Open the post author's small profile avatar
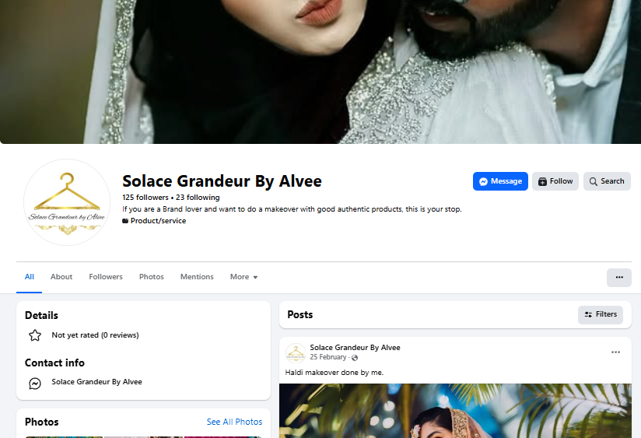 coord(296,353)
